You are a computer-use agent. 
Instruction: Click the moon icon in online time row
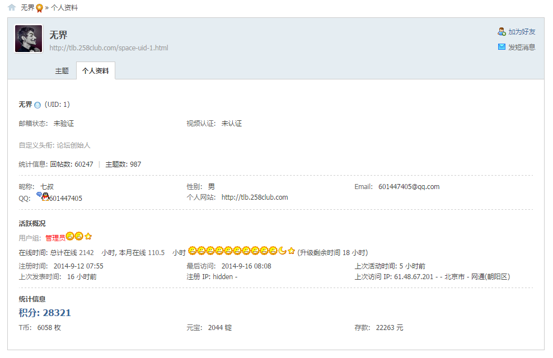click(283, 251)
